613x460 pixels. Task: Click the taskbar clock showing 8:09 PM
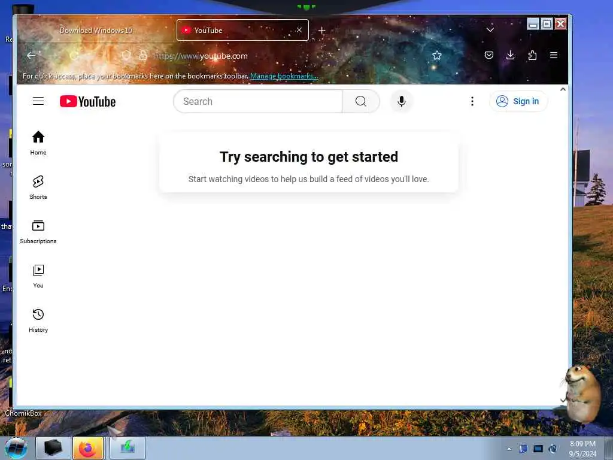(582, 449)
